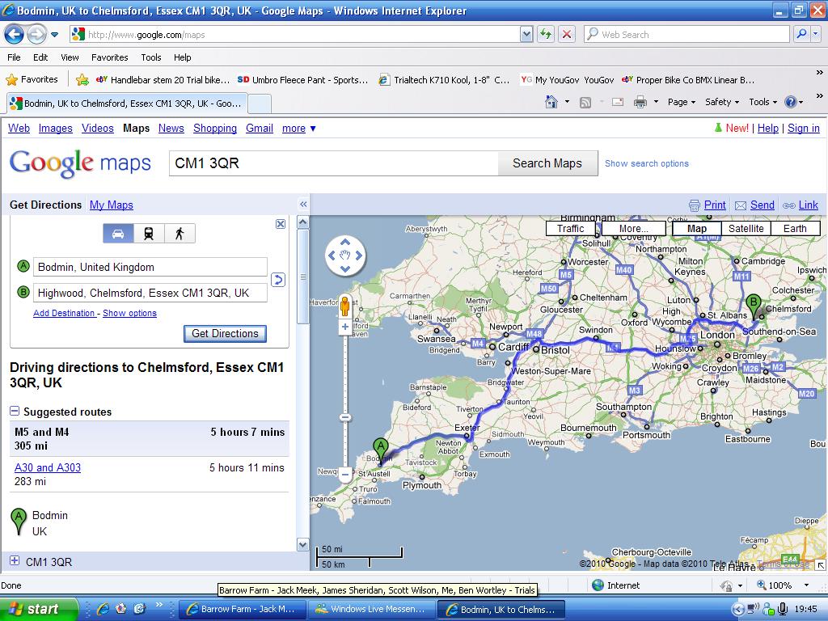The height and width of the screenshot is (621, 828).
Task: Switch to Earth map view
Action: pos(795,229)
